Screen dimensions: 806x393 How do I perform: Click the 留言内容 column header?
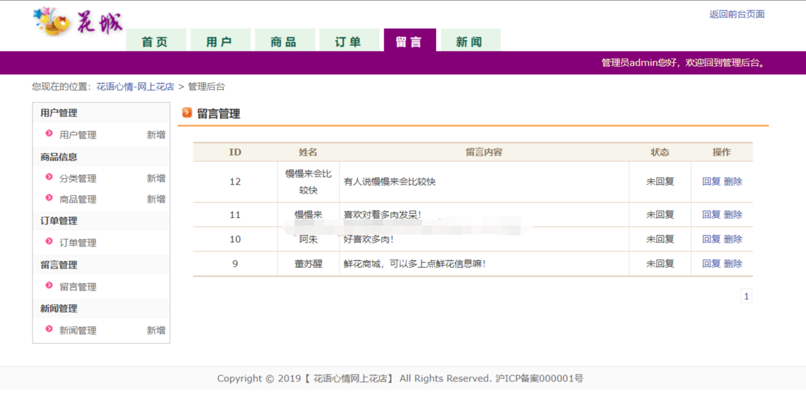[484, 152]
